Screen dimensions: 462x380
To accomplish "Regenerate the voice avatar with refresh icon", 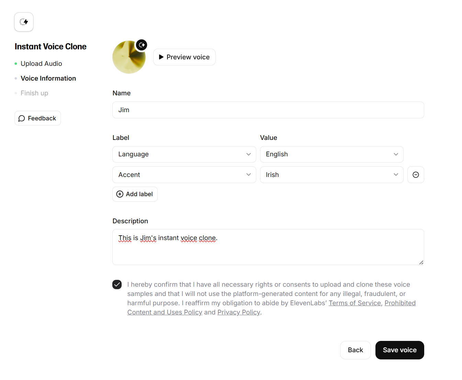I will (x=142, y=45).
